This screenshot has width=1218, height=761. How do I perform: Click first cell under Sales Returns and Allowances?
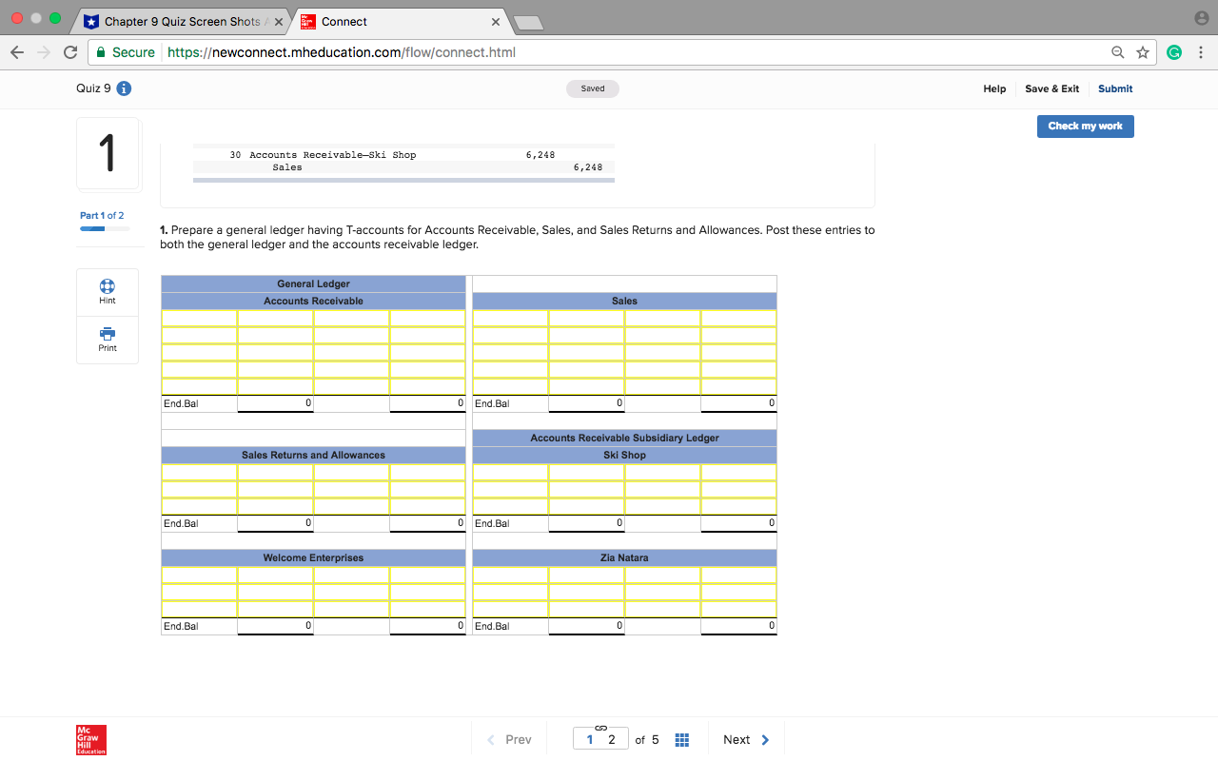tap(199, 473)
